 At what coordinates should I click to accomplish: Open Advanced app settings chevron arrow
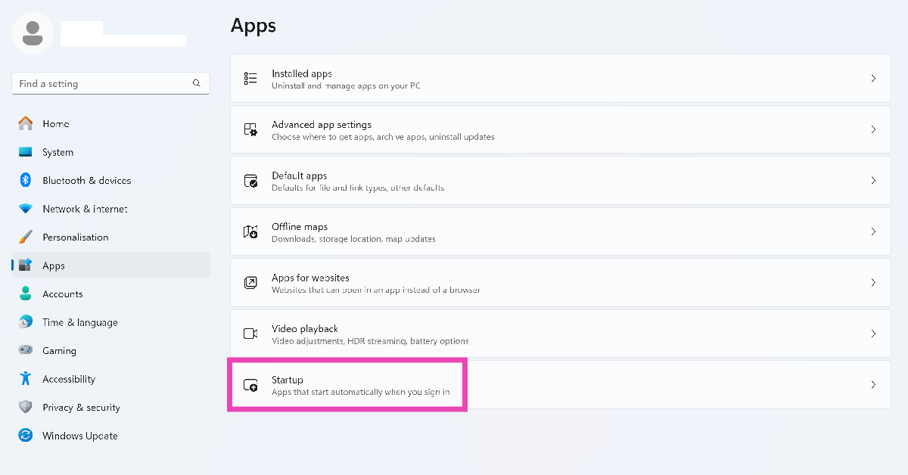pyautogui.click(x=873, y=129)
